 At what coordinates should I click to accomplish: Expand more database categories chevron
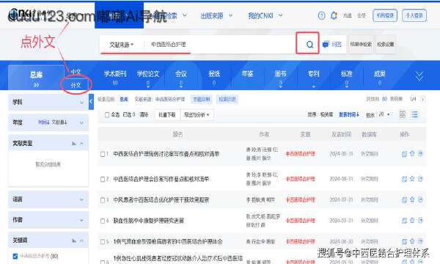click(419, 76)
